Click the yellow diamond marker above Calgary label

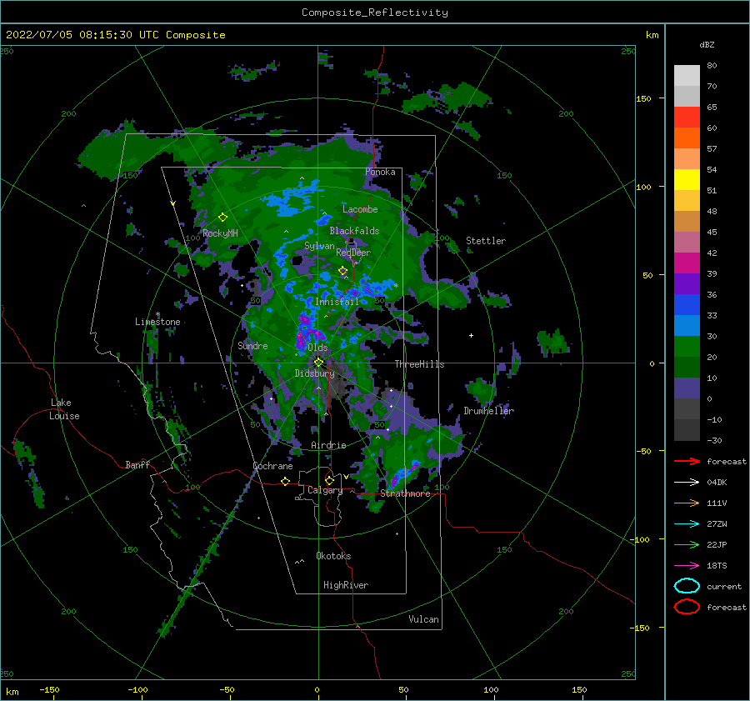click(x=329, y=480)
